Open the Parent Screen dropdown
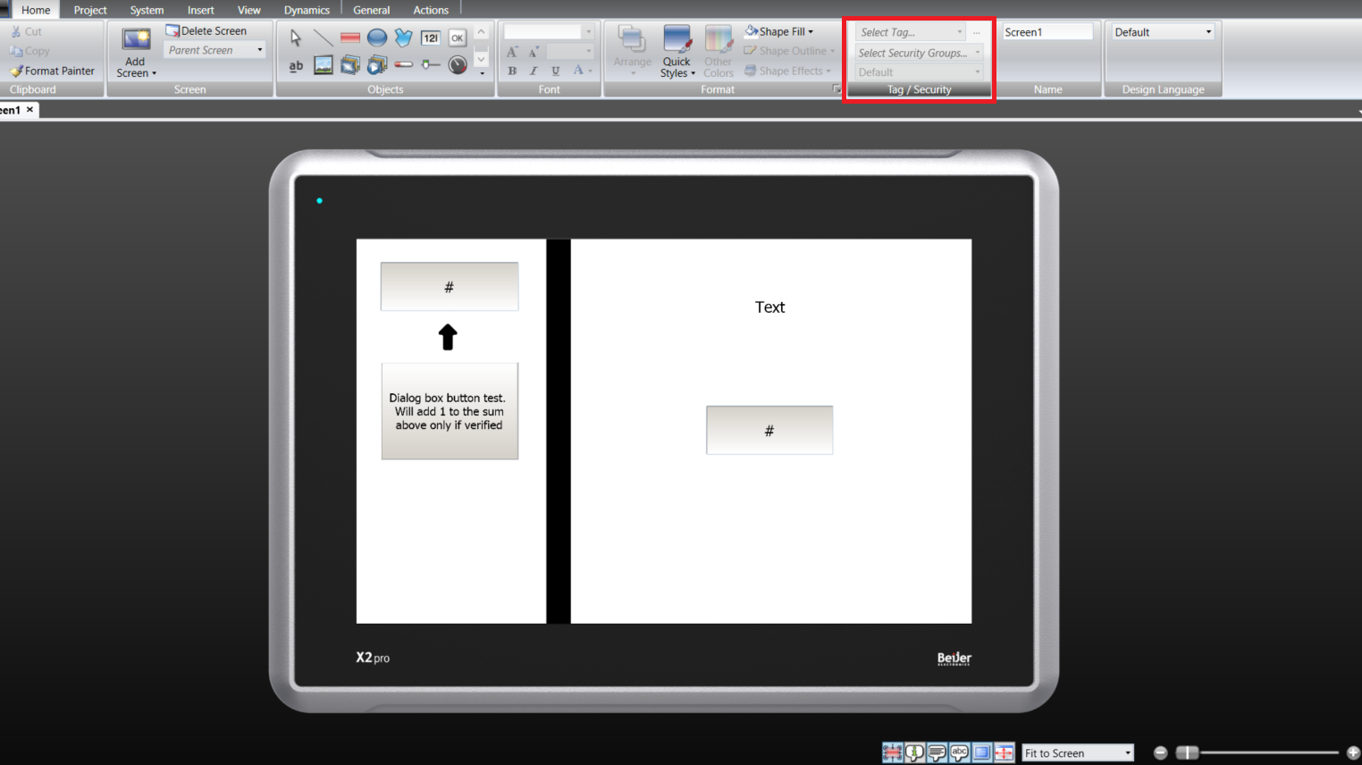Image resolution: width=1362 pixels, height=765 pixels. pyautogui.click(x=215, y=50)
